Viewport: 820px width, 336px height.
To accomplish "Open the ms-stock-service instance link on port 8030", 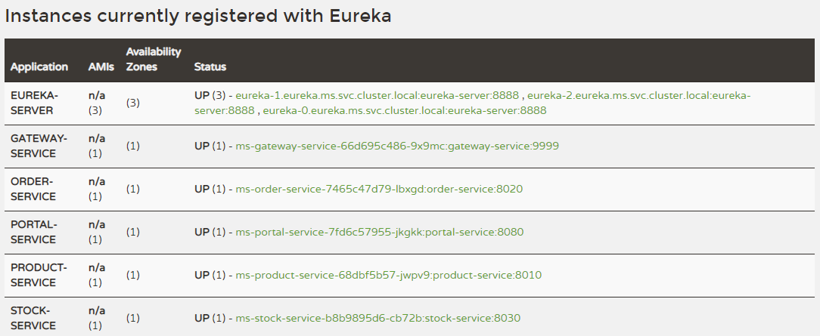I will (377, 319).
